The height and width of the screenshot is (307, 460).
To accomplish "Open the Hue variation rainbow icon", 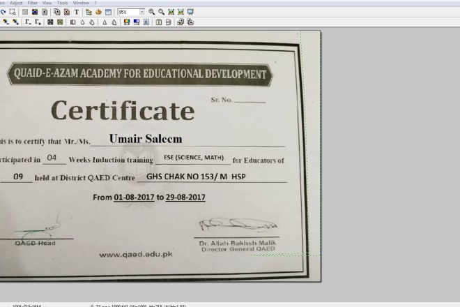I will click(x=127, y=22).
